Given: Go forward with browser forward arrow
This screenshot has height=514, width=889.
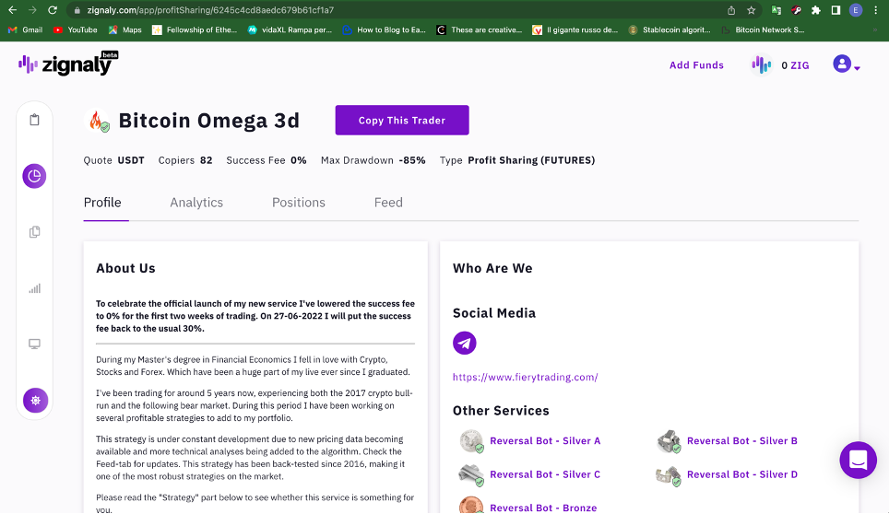Looking at the screenshot, I should point(32,10).
